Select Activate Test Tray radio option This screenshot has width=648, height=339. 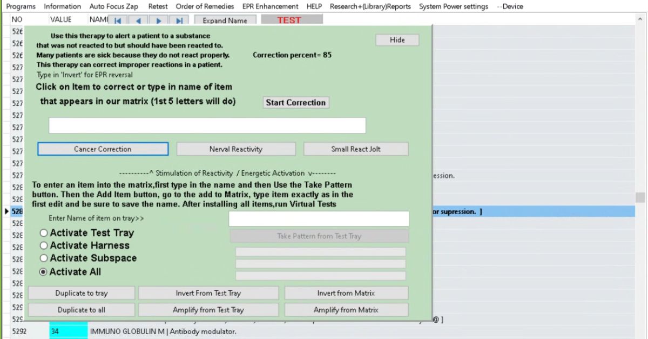pyautogui.click(x=44, y=233)
